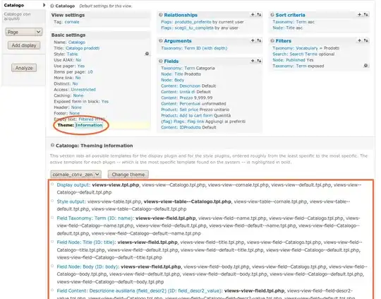The width and height of the screenshot is (381, 299).
Task: Rearrange filters using the arrows icon
Action: [x=365, y=40]
